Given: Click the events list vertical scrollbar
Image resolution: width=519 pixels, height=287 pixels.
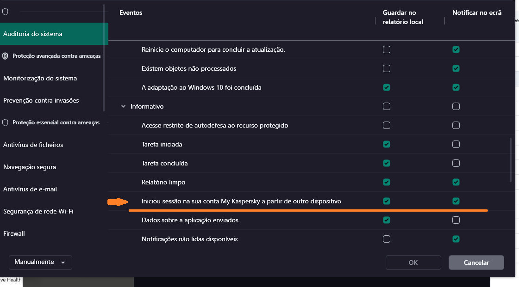Looking at the screenshot, I should [x=511, y=159].
